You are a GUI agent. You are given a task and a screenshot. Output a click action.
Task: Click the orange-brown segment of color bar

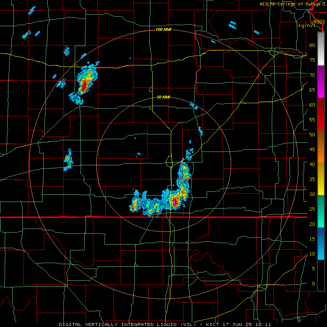(321, 146)
